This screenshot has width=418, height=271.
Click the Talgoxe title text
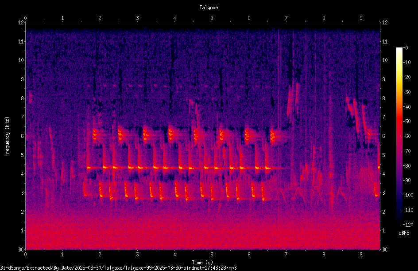point(209,8)
